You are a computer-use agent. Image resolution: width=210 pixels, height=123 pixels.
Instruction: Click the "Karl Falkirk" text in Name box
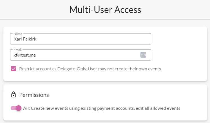coord(25,39)
